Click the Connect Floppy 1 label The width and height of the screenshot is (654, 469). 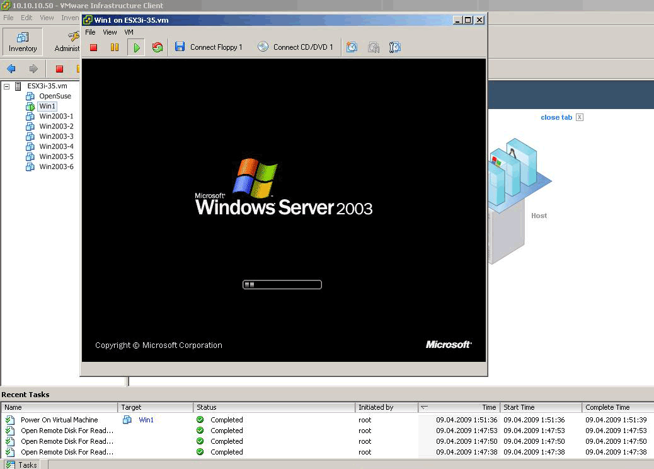[216, 47]
